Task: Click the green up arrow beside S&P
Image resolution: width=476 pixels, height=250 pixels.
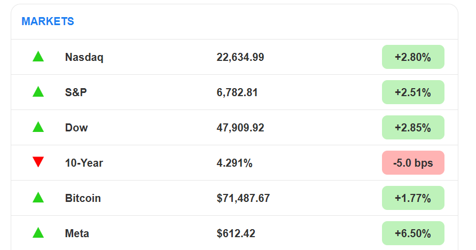Action: tap(38, 92)
